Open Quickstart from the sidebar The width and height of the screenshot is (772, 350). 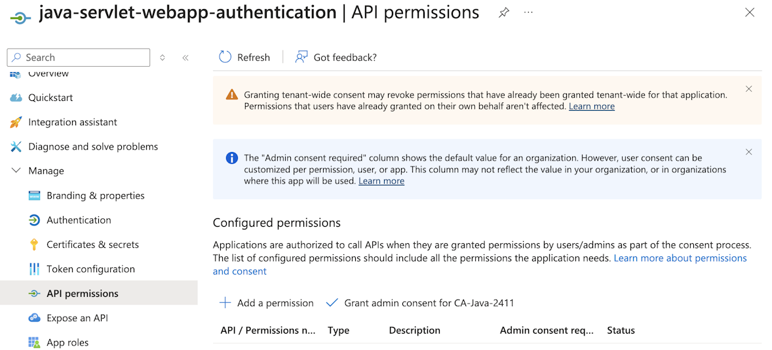click(50, 98)
